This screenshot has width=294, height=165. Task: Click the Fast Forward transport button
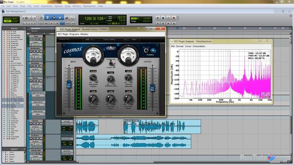point(168,23)
